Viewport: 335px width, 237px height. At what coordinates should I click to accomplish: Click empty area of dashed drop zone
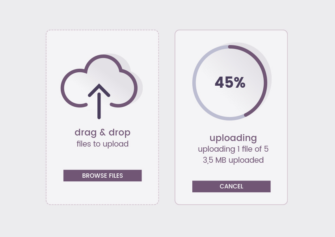point(102,158)
